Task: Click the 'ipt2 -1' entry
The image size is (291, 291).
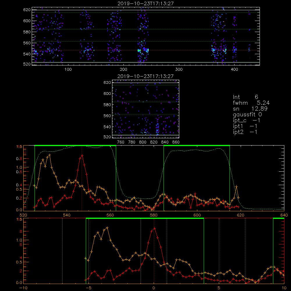Action: [245, 132]
